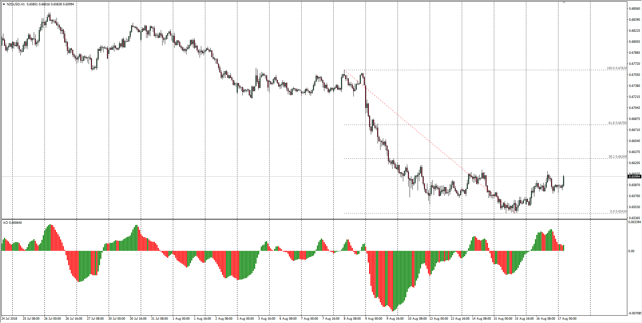Click the black current price tag 0.65994

[x=634, y=176]
